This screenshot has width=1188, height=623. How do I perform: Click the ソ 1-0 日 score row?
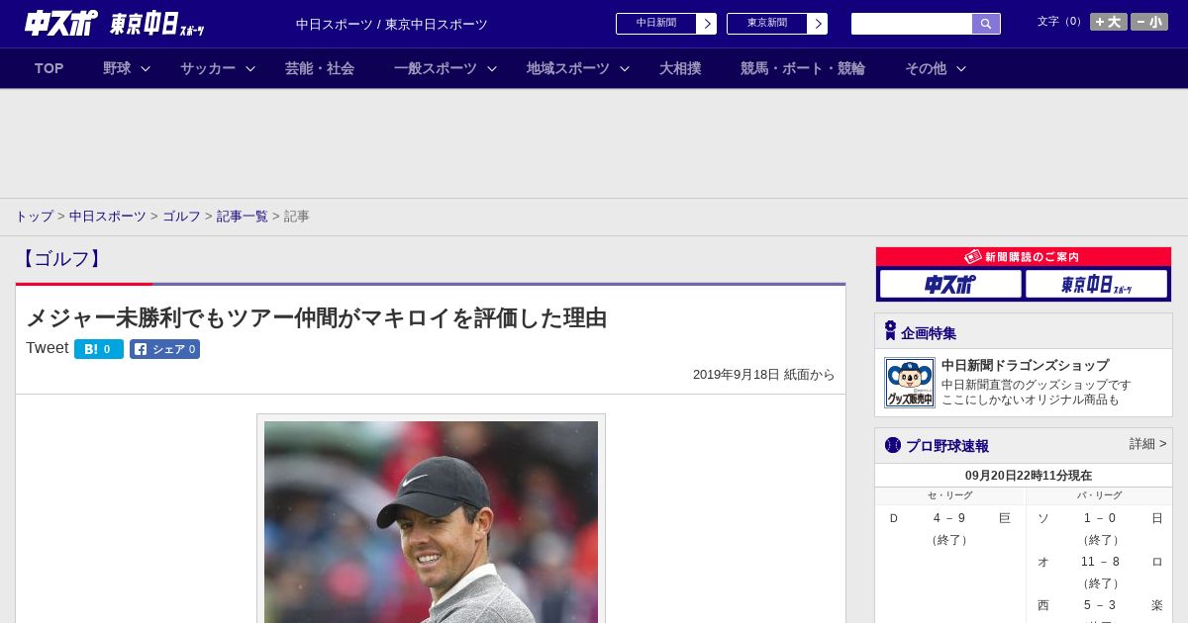coord(1100,518)
